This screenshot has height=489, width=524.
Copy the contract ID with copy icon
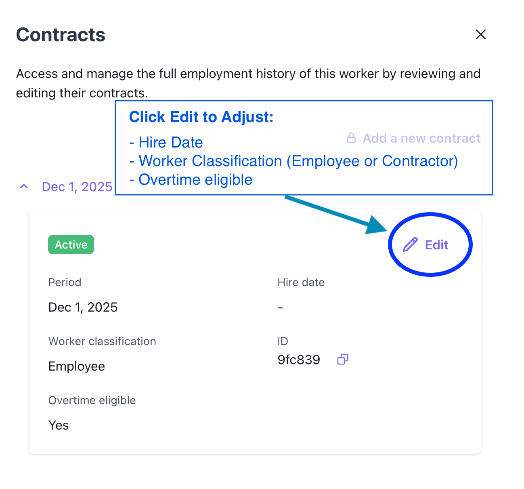click(x=343, y=359)
